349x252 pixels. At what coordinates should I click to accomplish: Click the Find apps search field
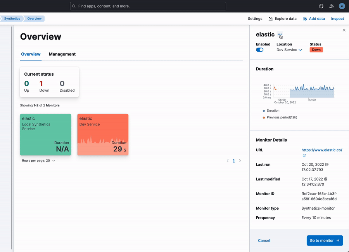[x=148, y=6]
